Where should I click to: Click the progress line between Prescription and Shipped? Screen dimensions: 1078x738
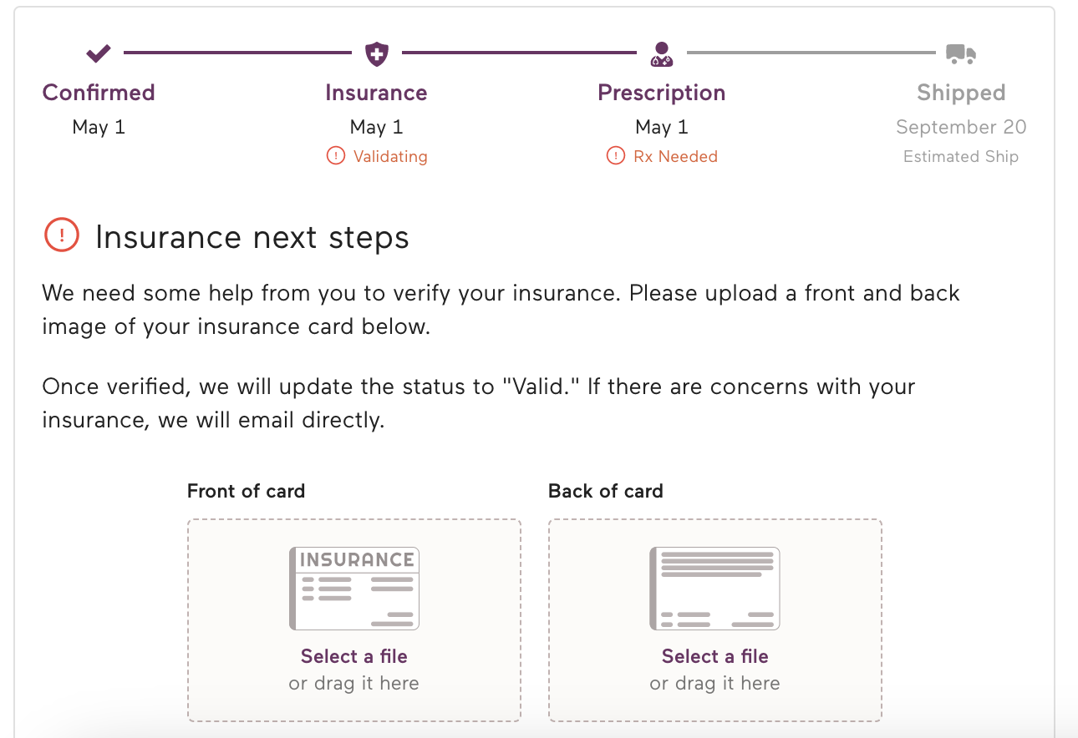click(811, 53)
